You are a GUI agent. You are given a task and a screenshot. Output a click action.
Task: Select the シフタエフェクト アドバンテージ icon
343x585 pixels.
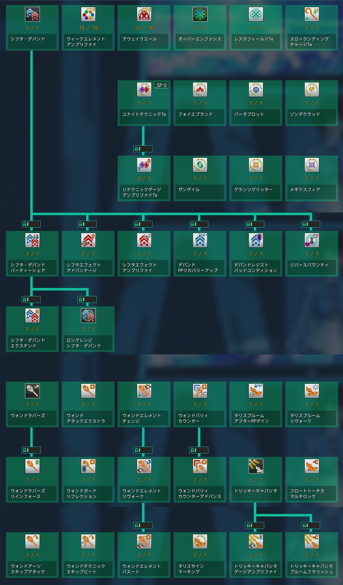tap(88, 240)
